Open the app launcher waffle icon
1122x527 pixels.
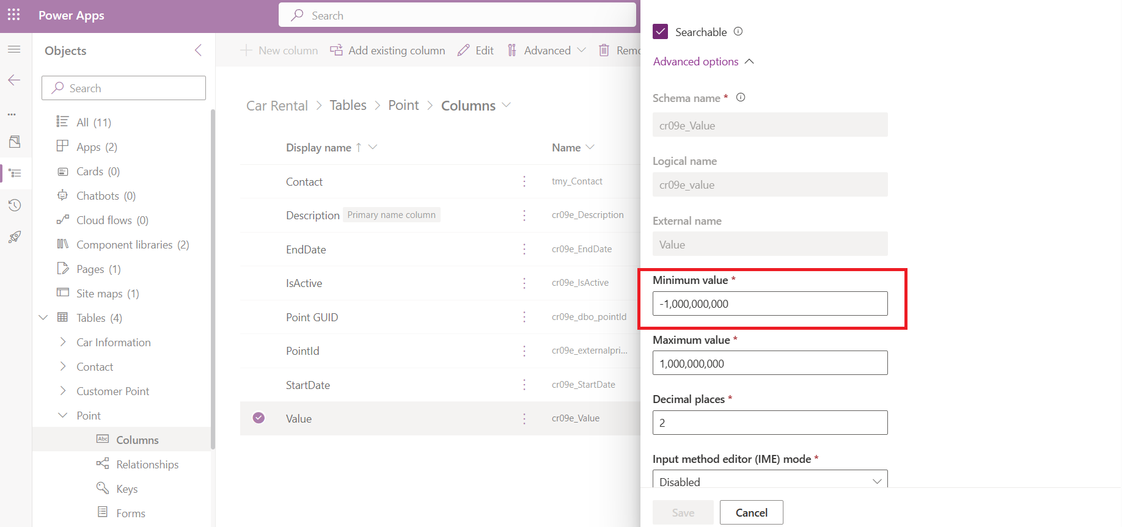pyautogui.click(x=14, y=15)
